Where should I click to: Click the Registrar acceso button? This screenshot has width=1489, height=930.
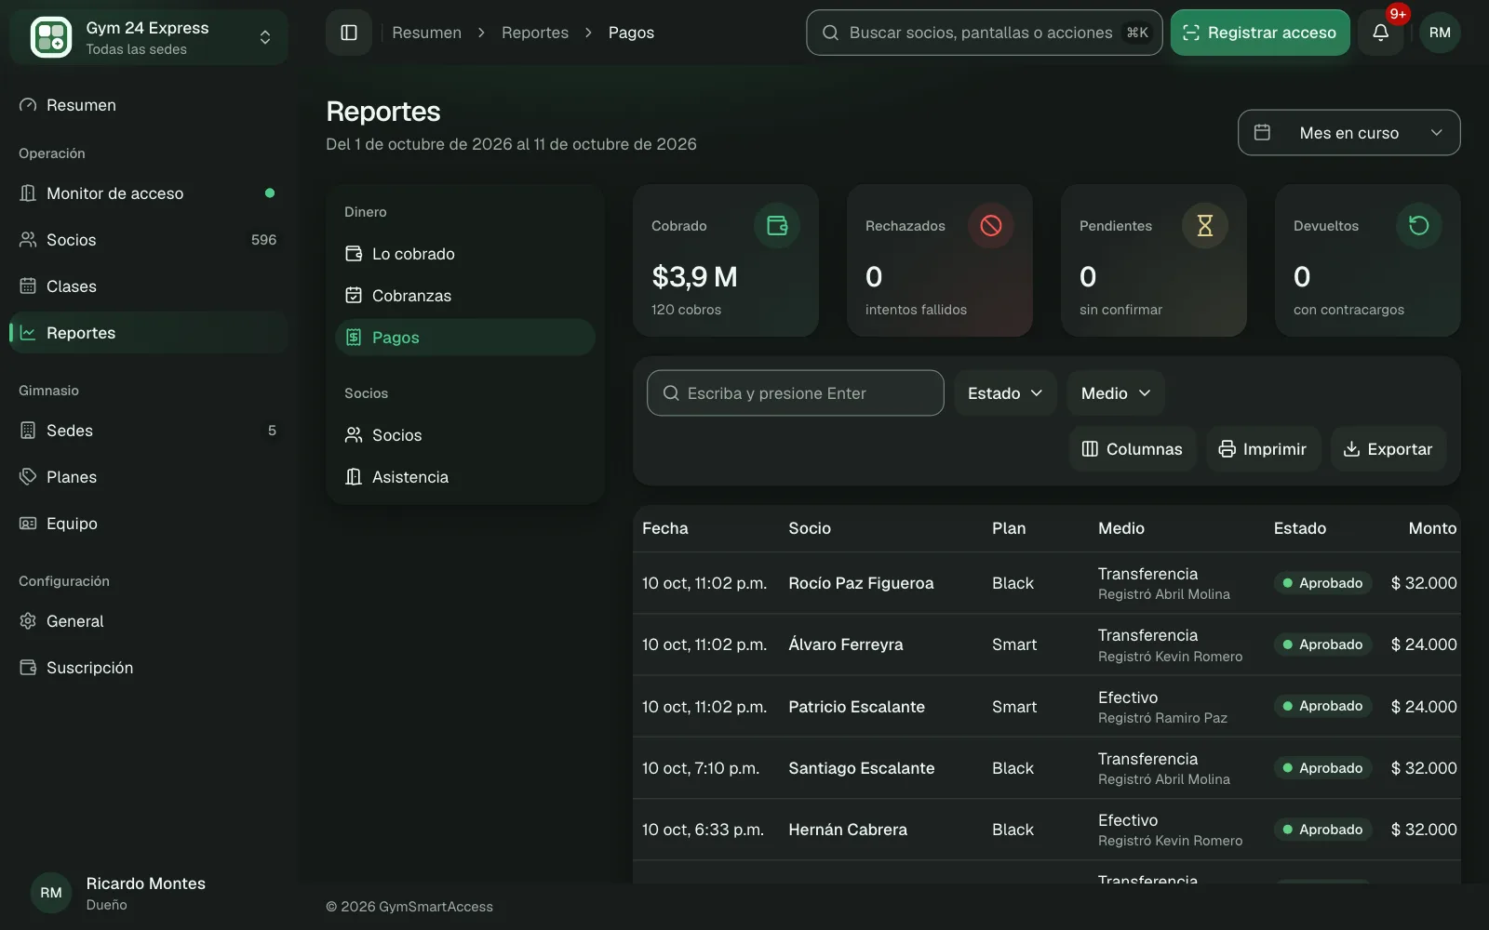(x=1260, y=33)
